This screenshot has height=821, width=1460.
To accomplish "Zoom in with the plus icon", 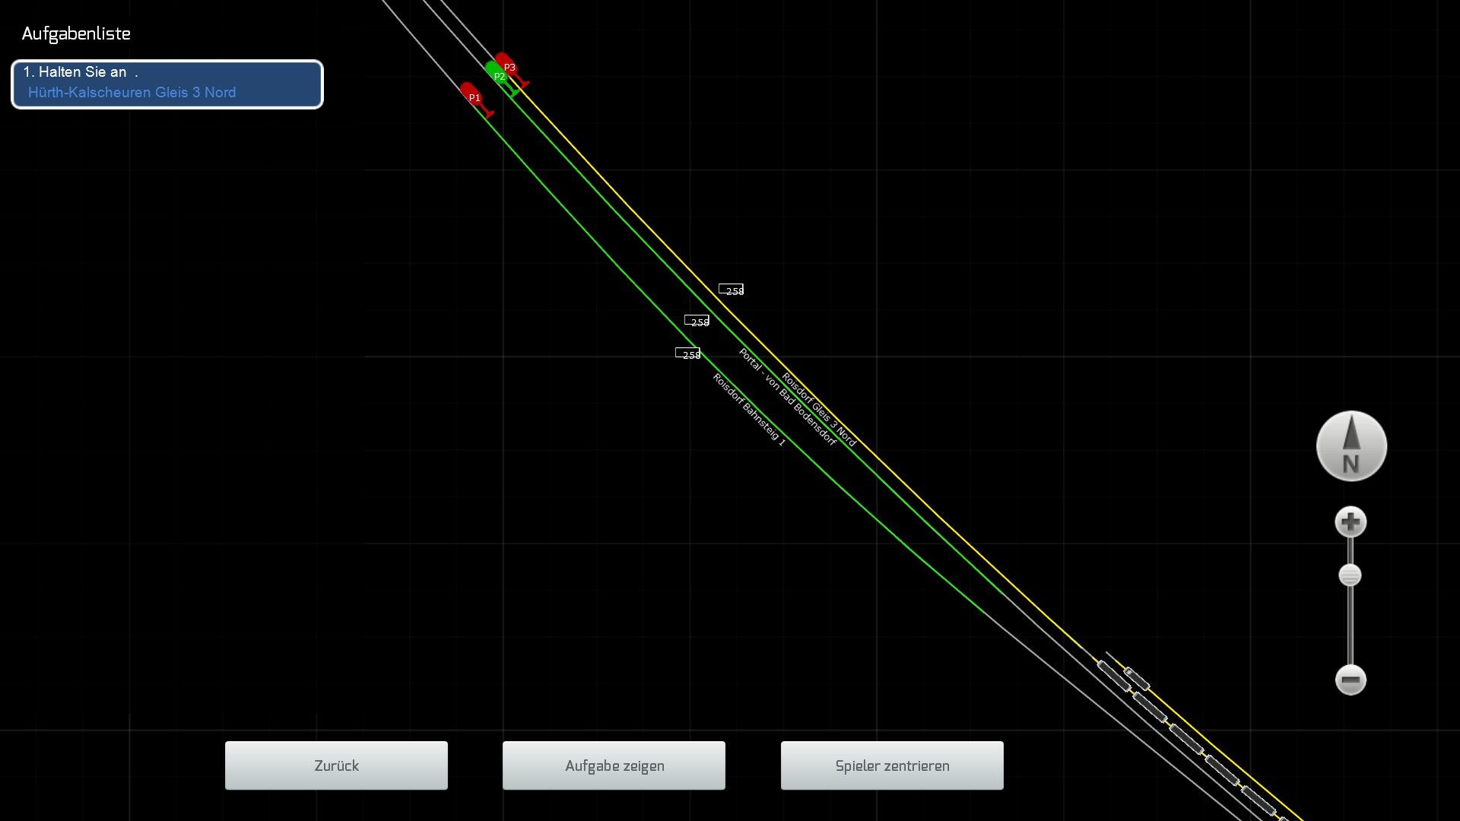I will click(1350, 522).
